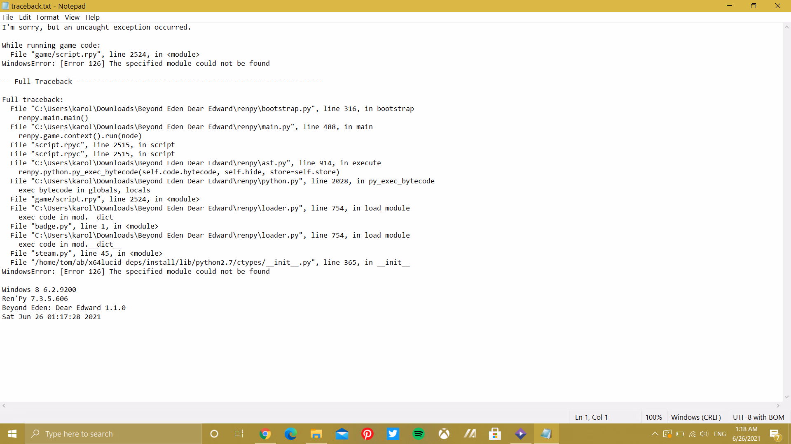Click the bootstrap.py line 316 entry
Screen dimensions: 791x444
tap(212, 109)
